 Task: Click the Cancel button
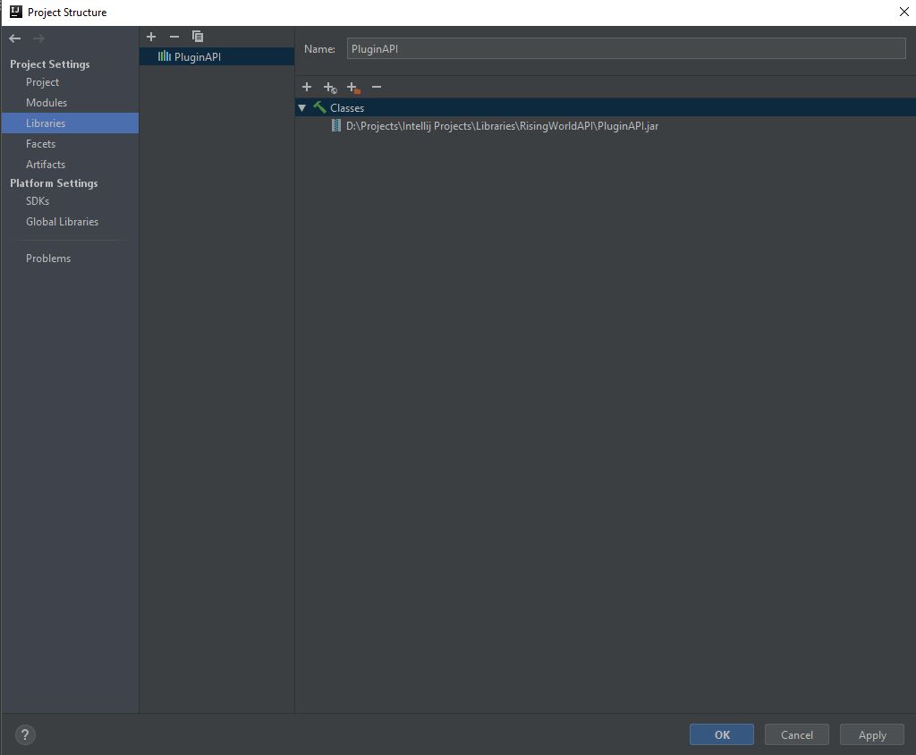796,734
